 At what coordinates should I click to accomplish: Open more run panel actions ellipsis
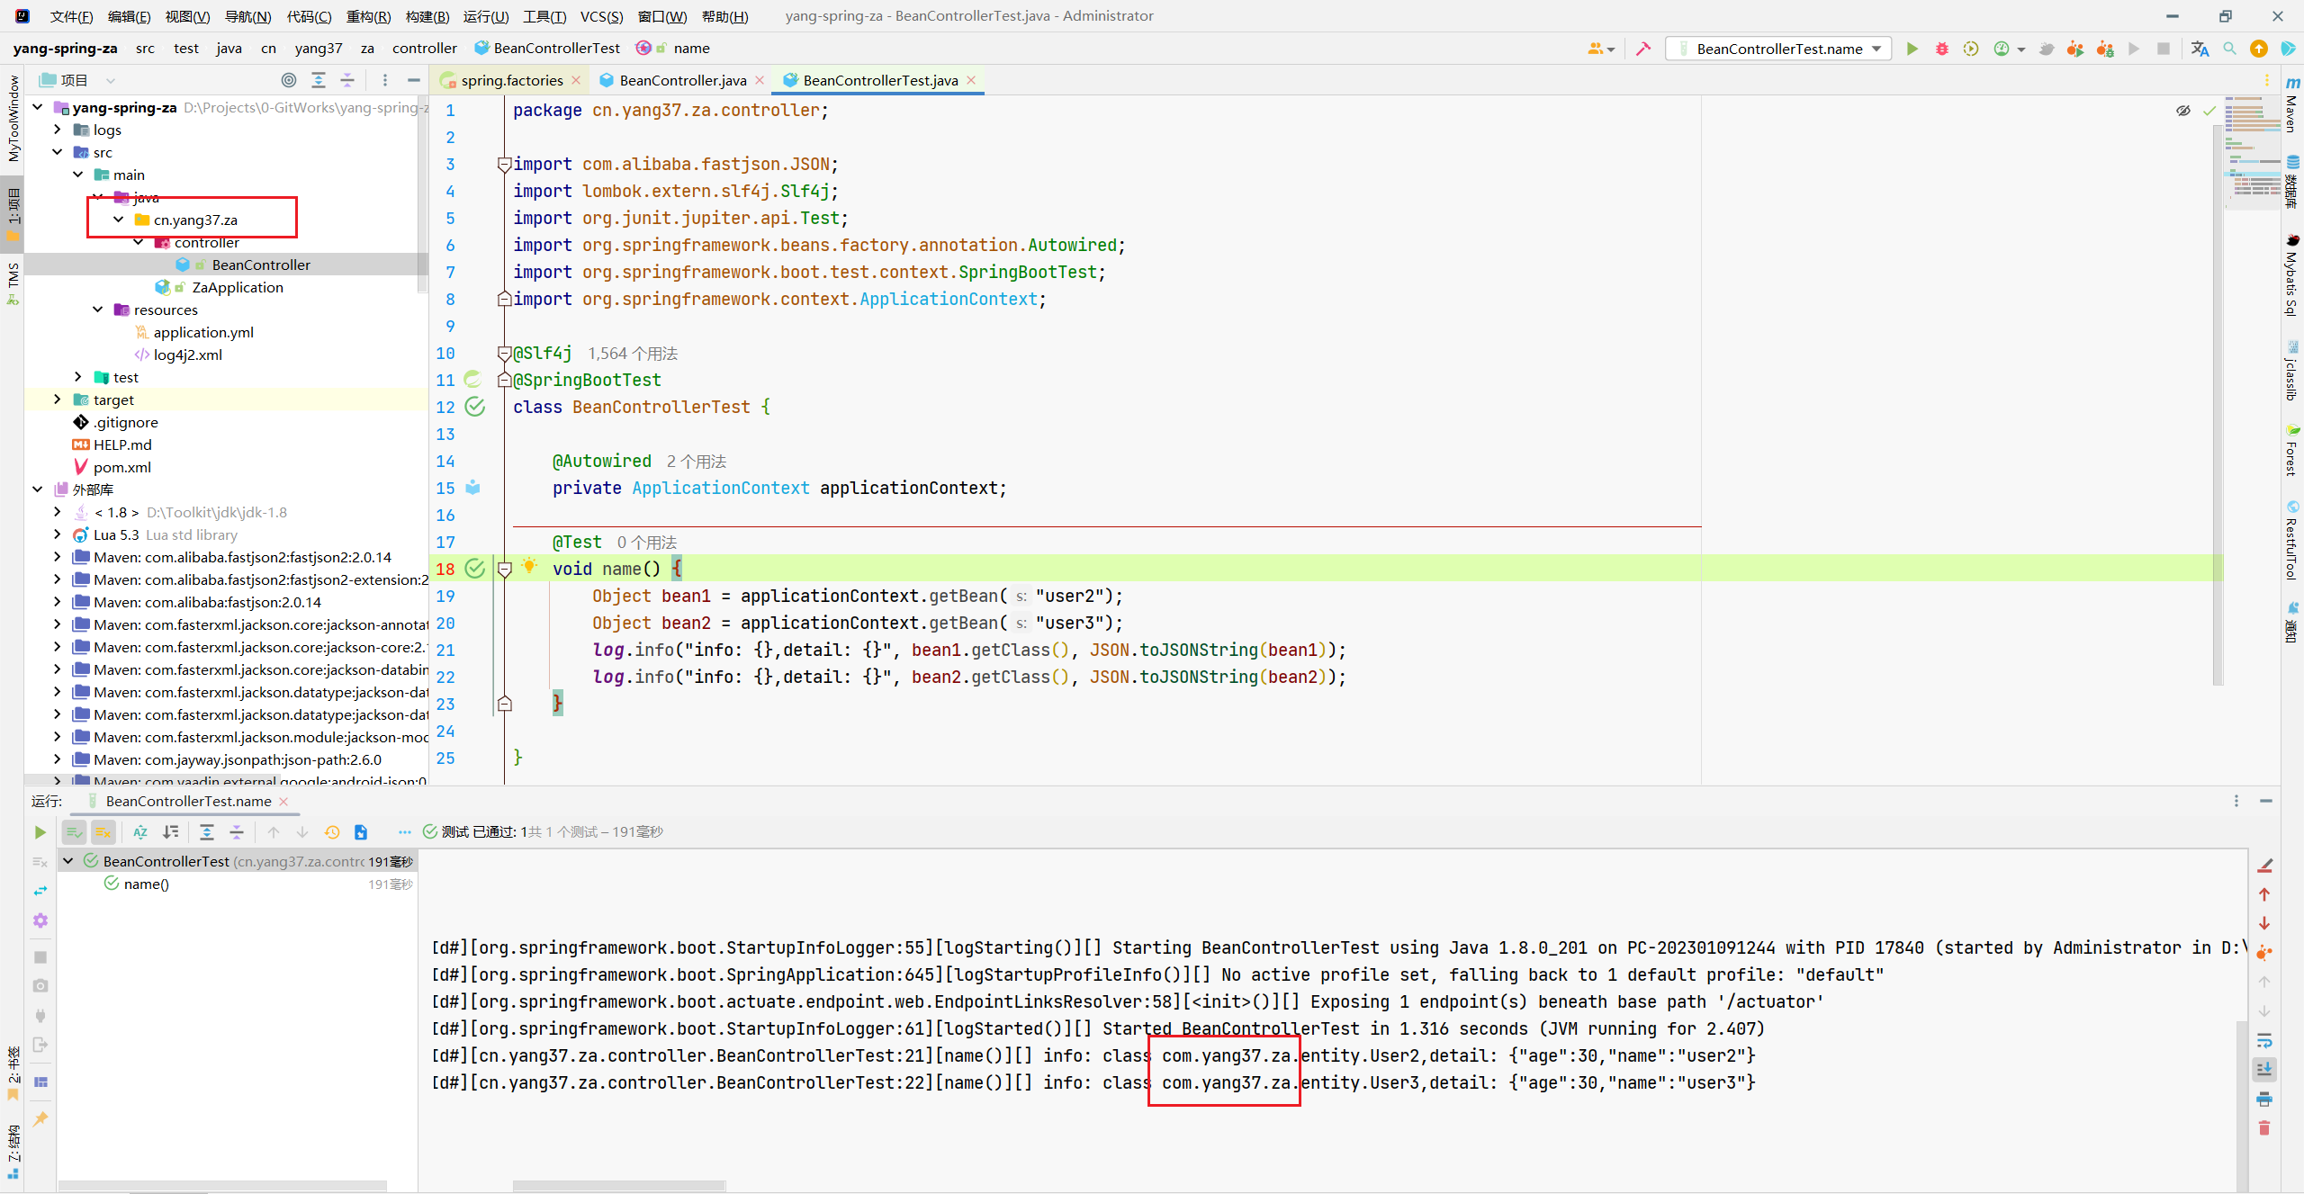404,832
